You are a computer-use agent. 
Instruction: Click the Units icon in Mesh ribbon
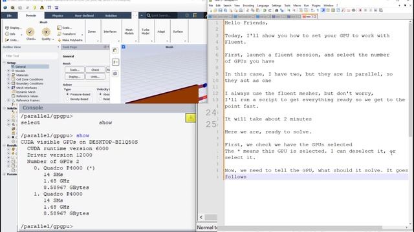point(7,40)
